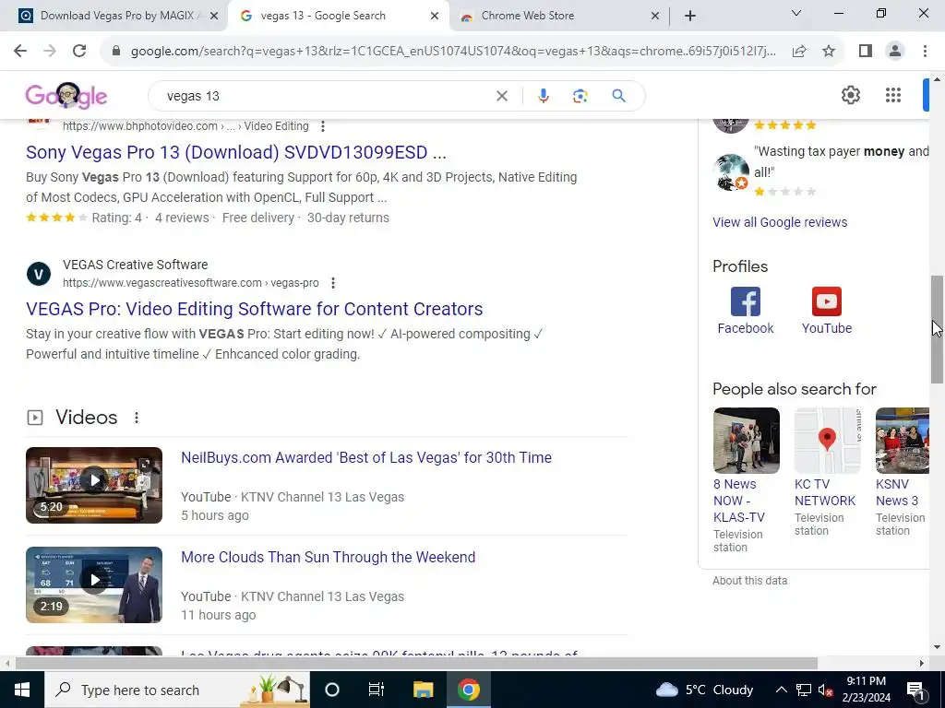Click the VEGAS Creative Software favicon
The height and width of the screenshot is (708, 945).
click(39, 275)
